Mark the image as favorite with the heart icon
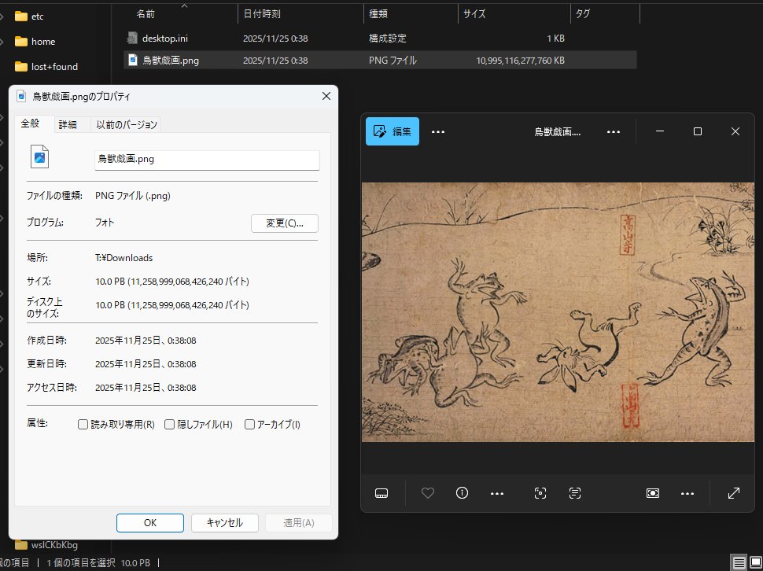763x571 pixels. coord(427,493)
